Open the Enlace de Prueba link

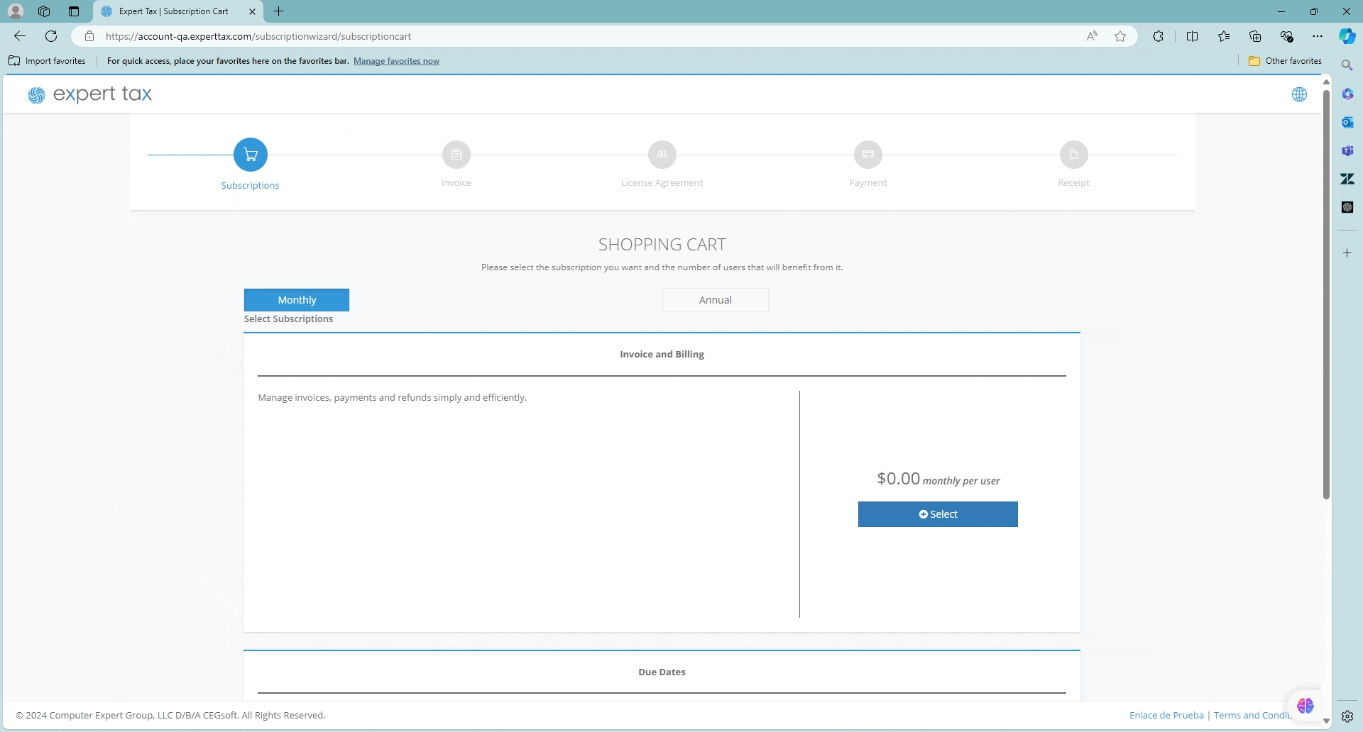pos(1165,715)
